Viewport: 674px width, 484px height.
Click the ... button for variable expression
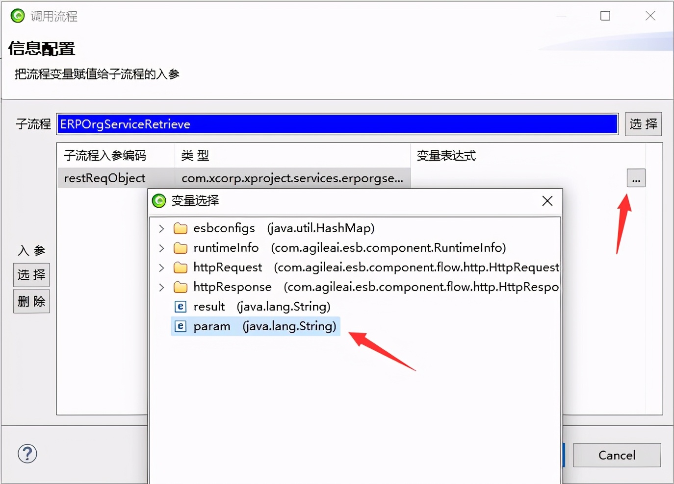pos(636,178)
